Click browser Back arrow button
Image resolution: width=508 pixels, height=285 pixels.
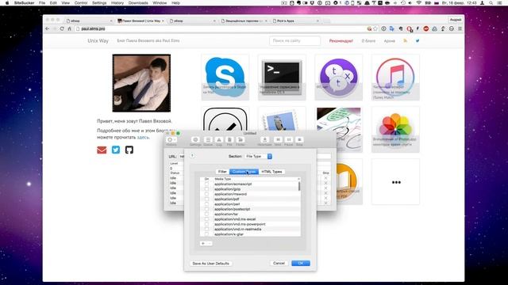point(48,28)
